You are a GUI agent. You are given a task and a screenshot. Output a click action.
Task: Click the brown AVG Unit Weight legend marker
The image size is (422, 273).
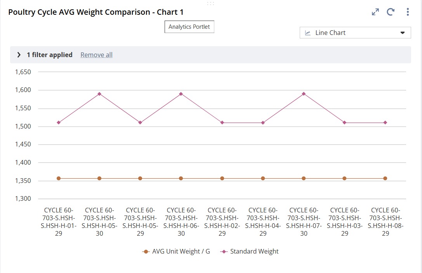pyautogui.click(x=146, y=252)
